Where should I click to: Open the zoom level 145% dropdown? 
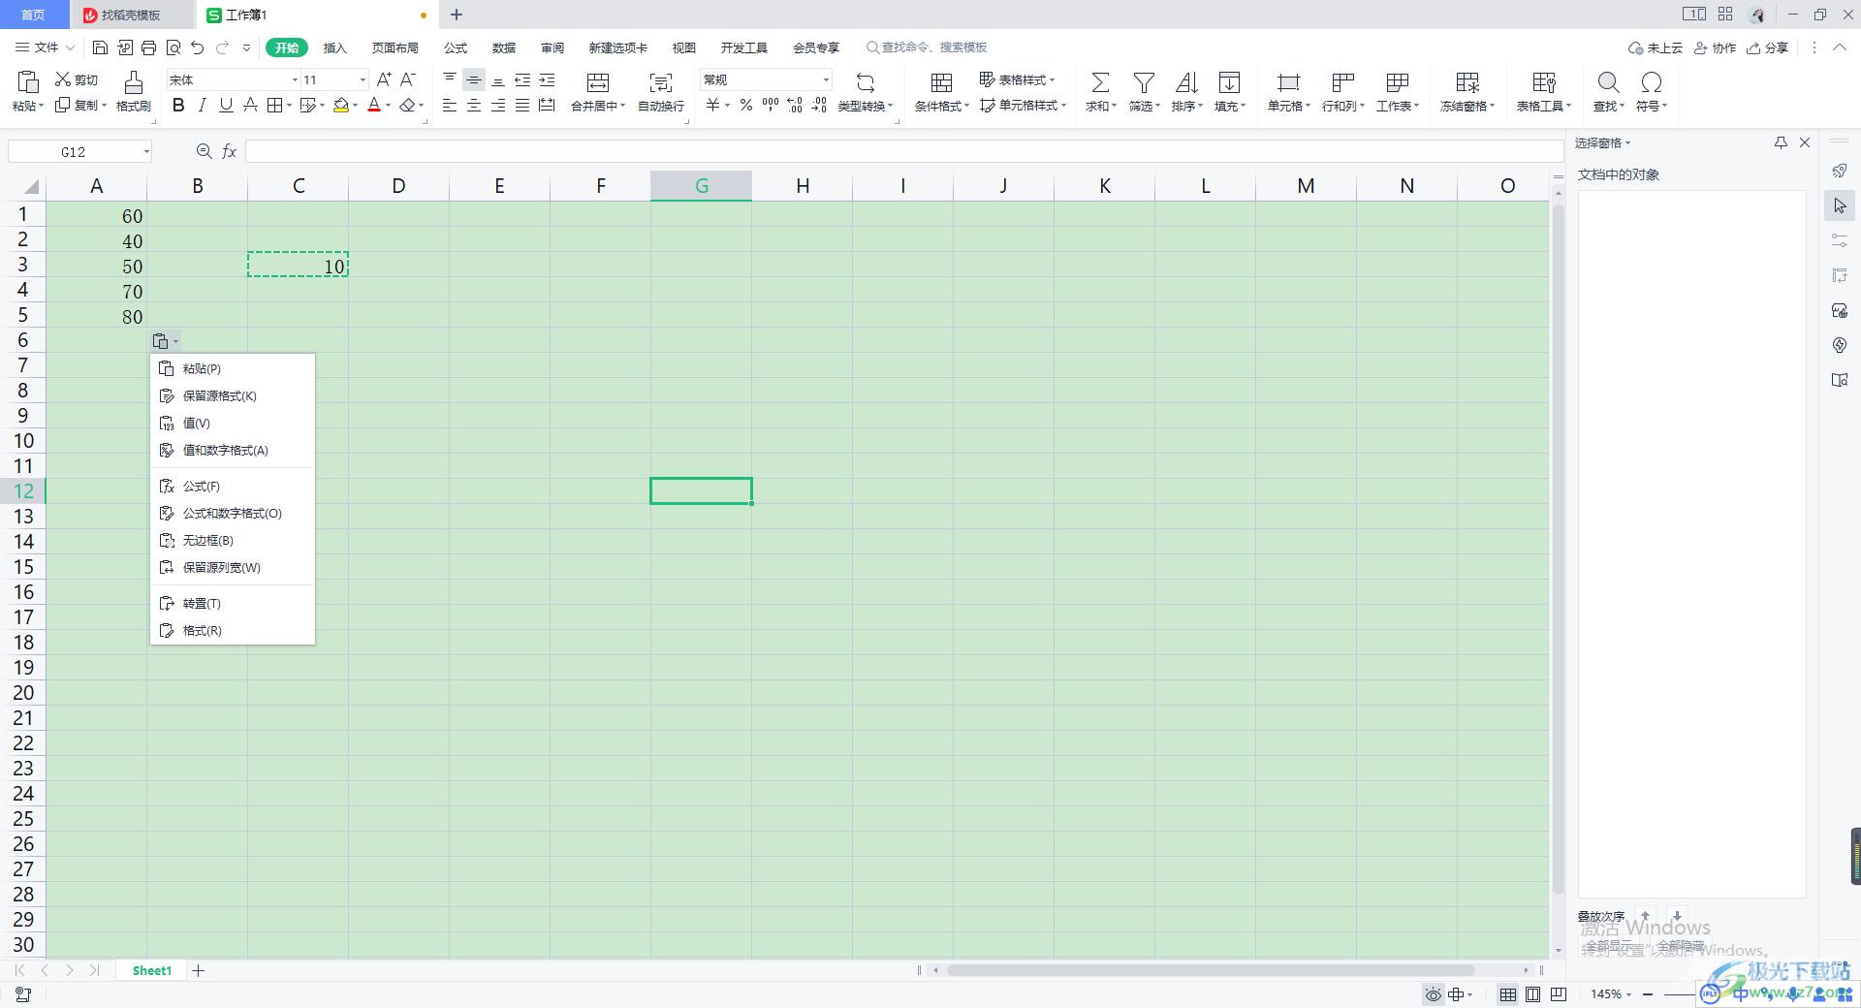click(x=1627, y=994)
